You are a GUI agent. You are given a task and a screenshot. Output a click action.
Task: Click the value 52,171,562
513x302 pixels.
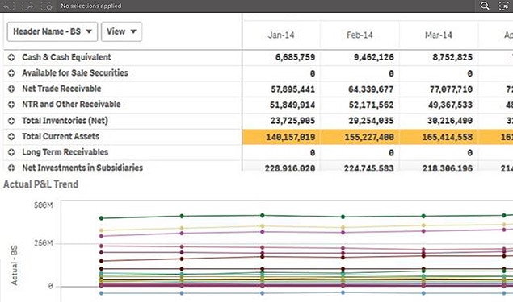(371, 105)
